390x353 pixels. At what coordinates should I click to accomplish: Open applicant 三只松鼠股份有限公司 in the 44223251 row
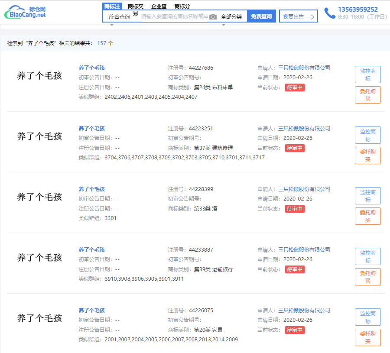click(x=304, y=129)
